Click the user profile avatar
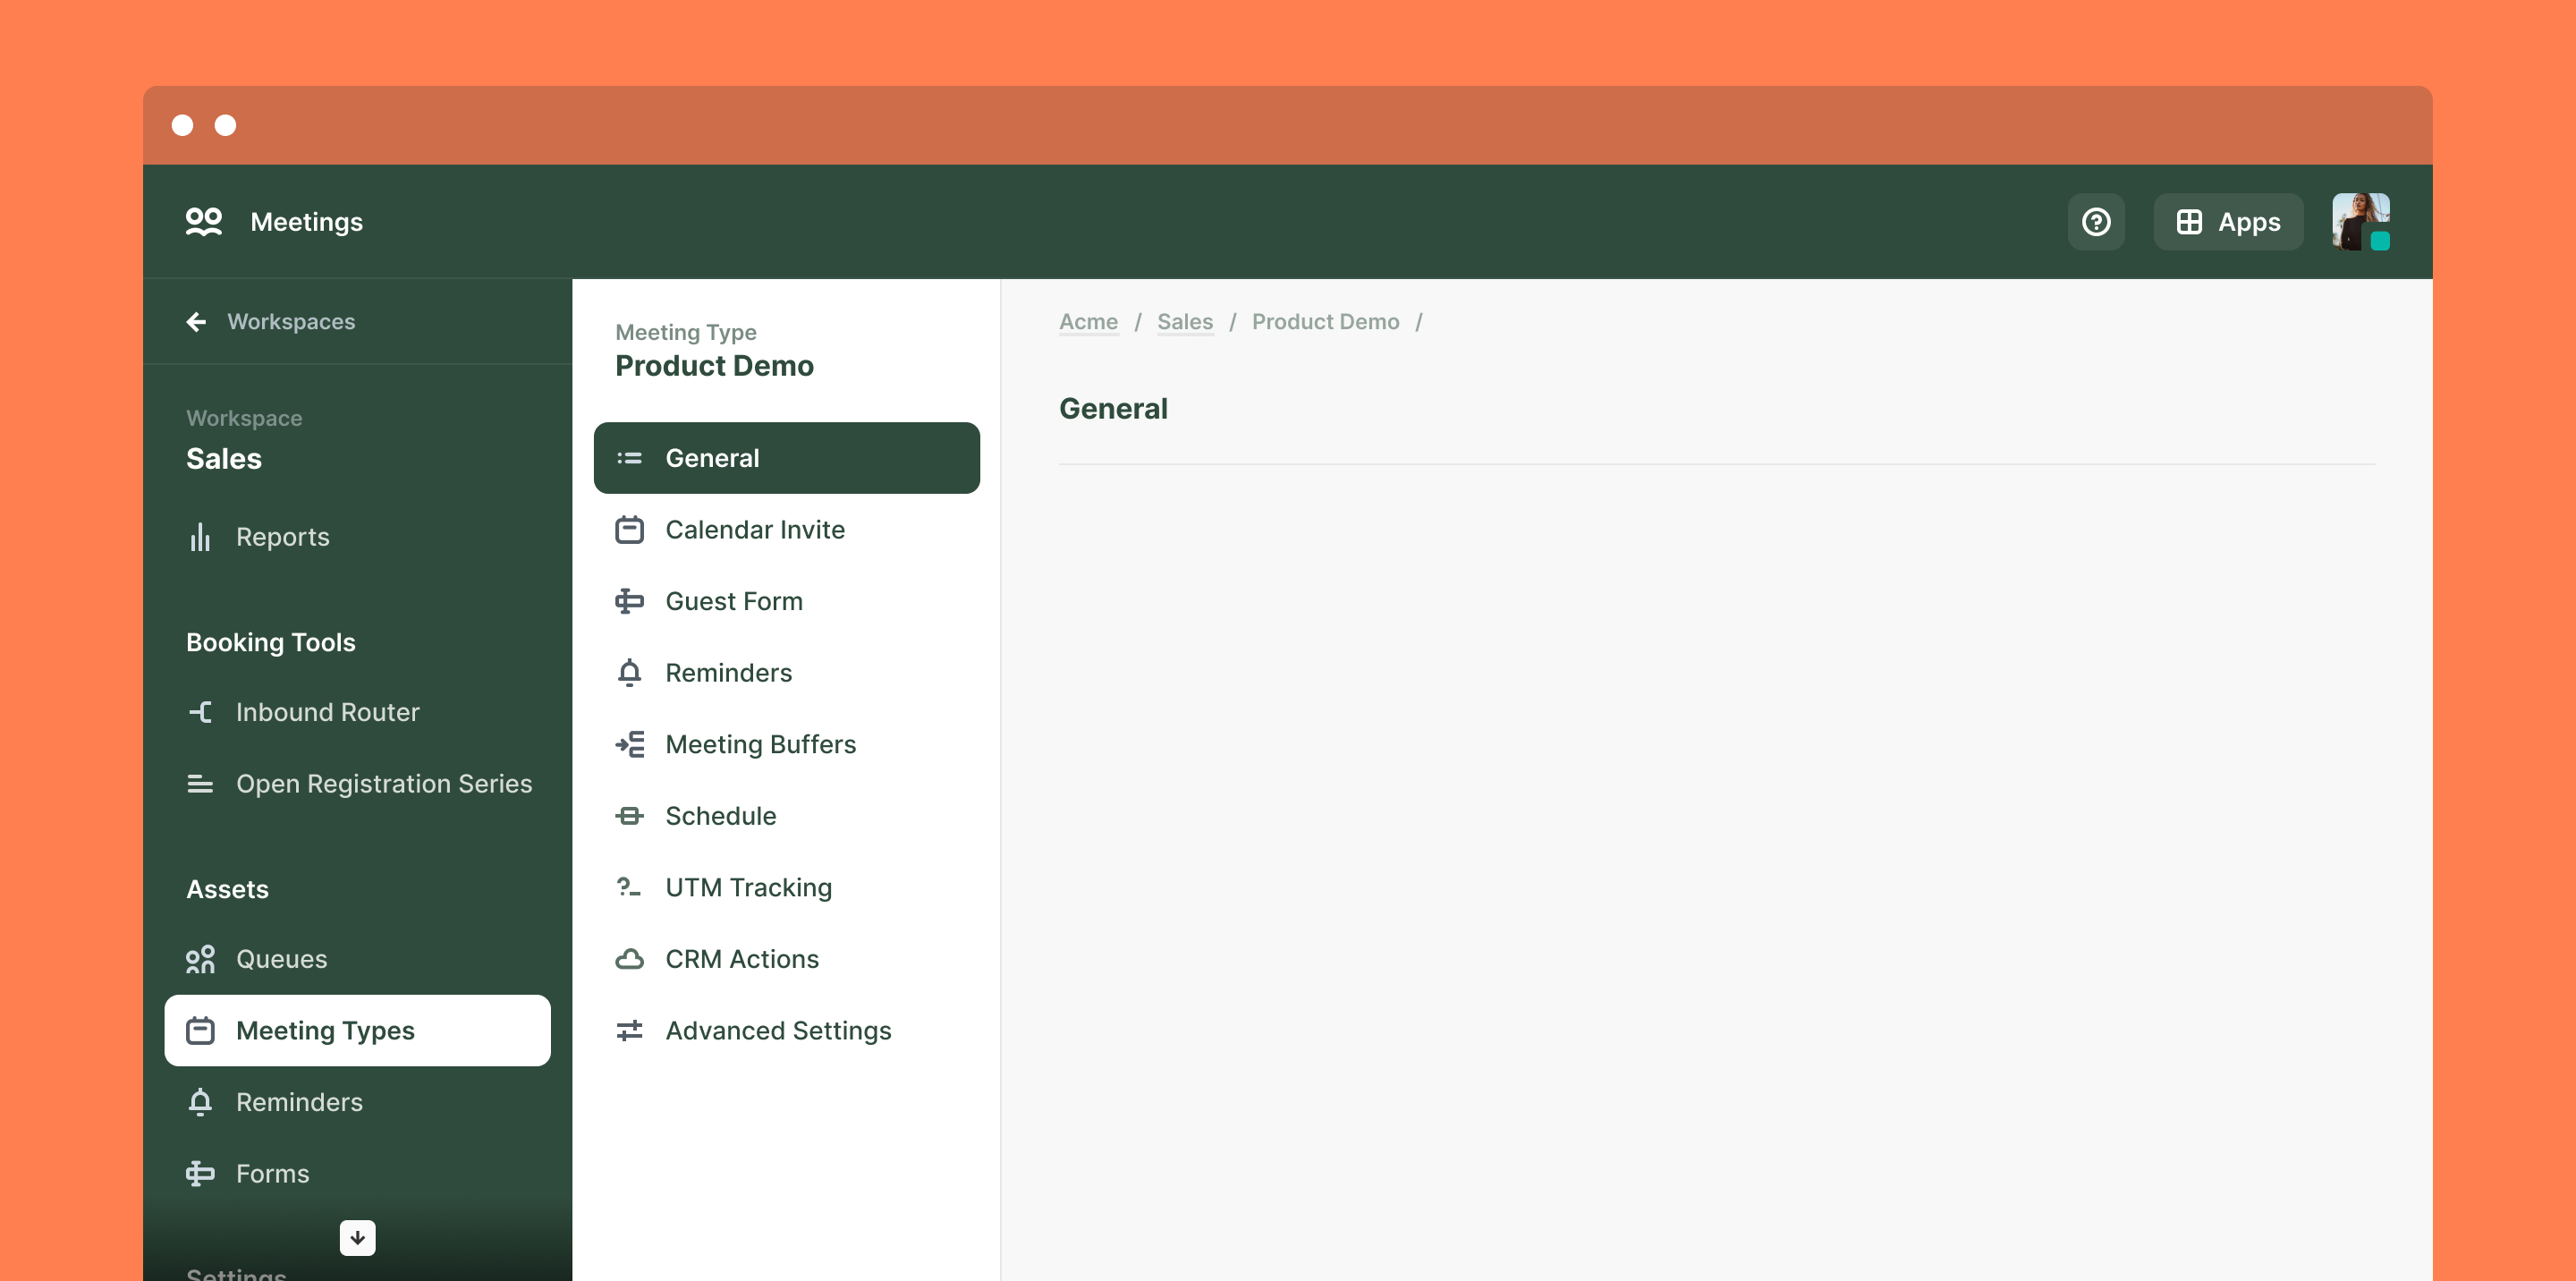This screenshot has width=2576, height=1281. [2360, 222]
